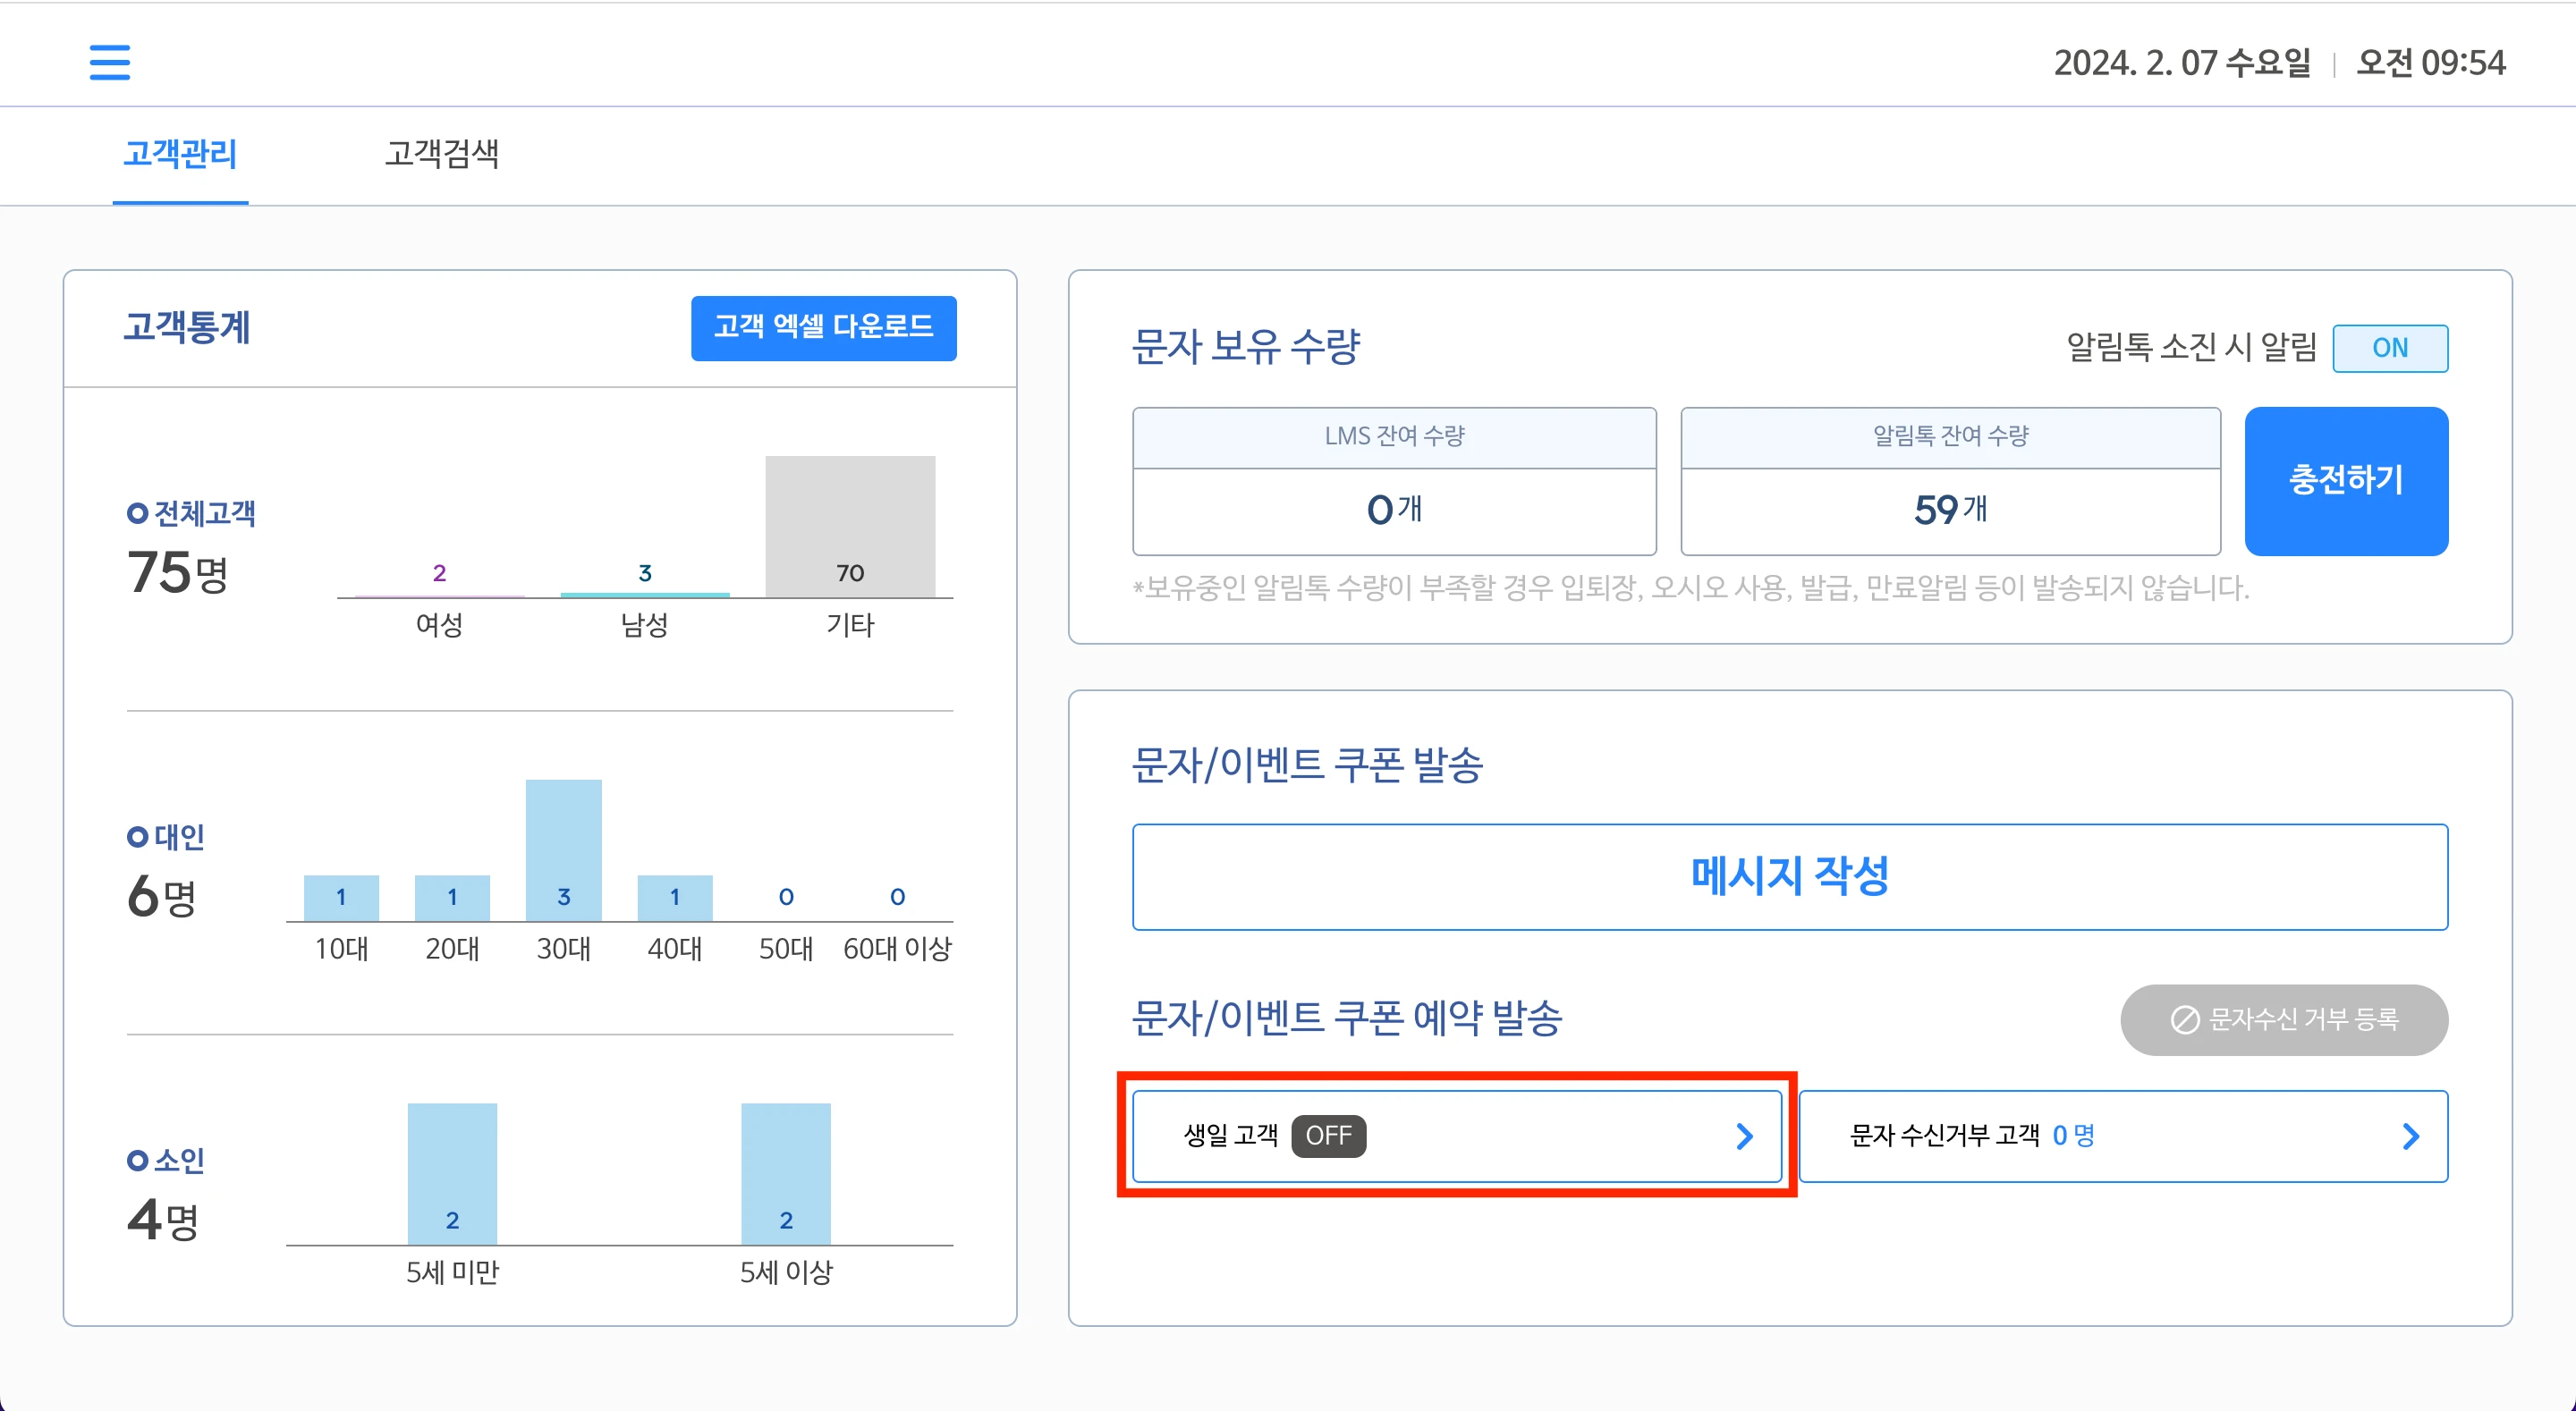Click the 5세 미만 bar in 소인 chart

pos(452,1174)
